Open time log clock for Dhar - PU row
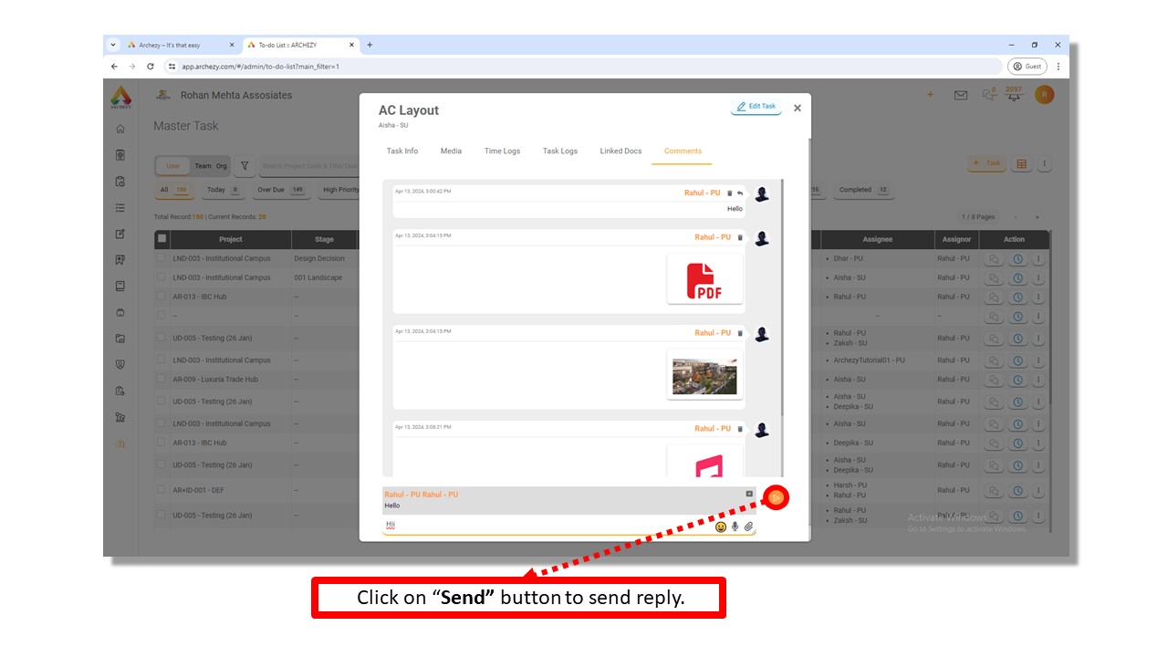This screenshot has width=1168, height=657. click(x=1017, y=259)
